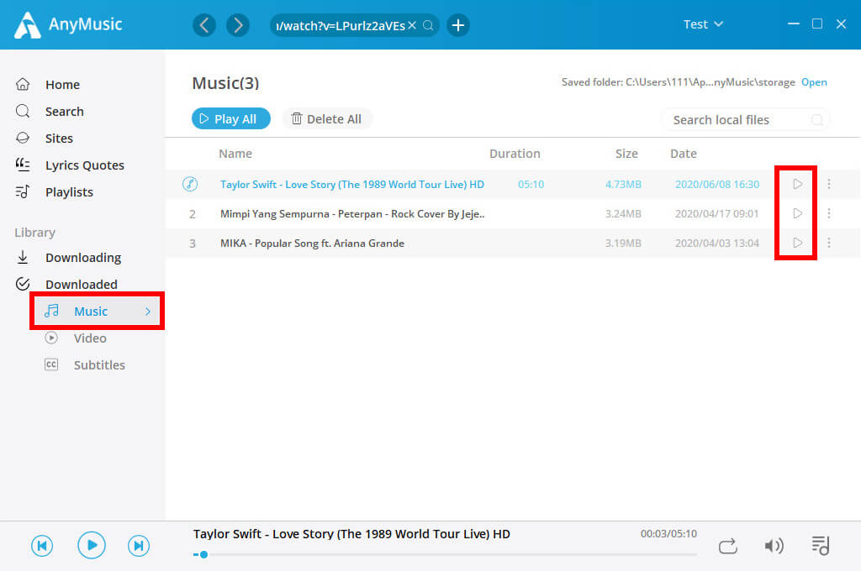The height and width of the screenshot is (571, 861).
Task: Open more options for Taylor Swift row
Action: (828, 184)
